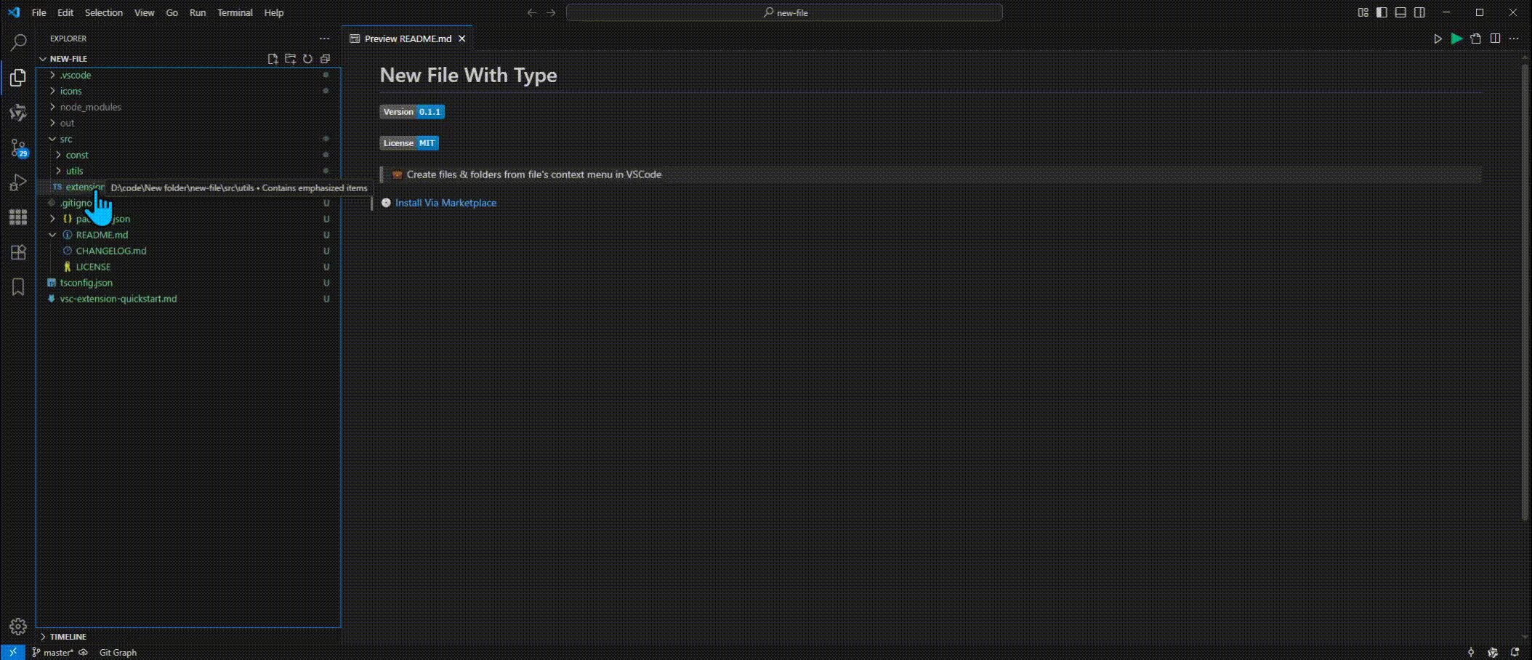Open the Bookmarks view in activity bar
Screen dimensions: 1532x660
tap(18, 287)
